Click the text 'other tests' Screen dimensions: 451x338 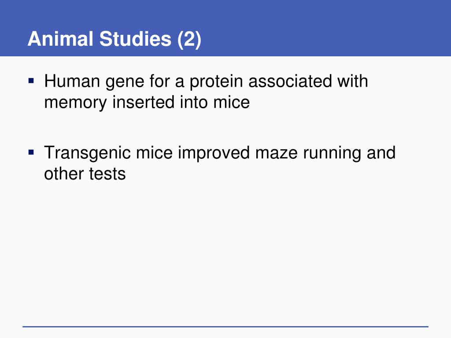coord(85,173)
